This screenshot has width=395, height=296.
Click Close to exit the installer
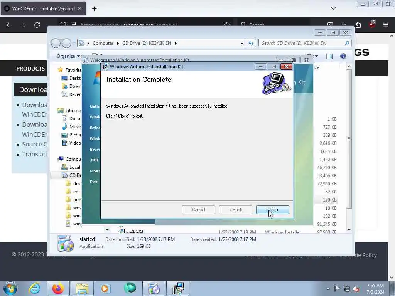(273, 210)
